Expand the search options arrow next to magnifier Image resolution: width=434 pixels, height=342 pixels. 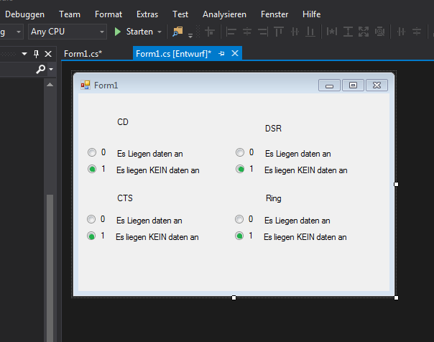tap(51, 69)
